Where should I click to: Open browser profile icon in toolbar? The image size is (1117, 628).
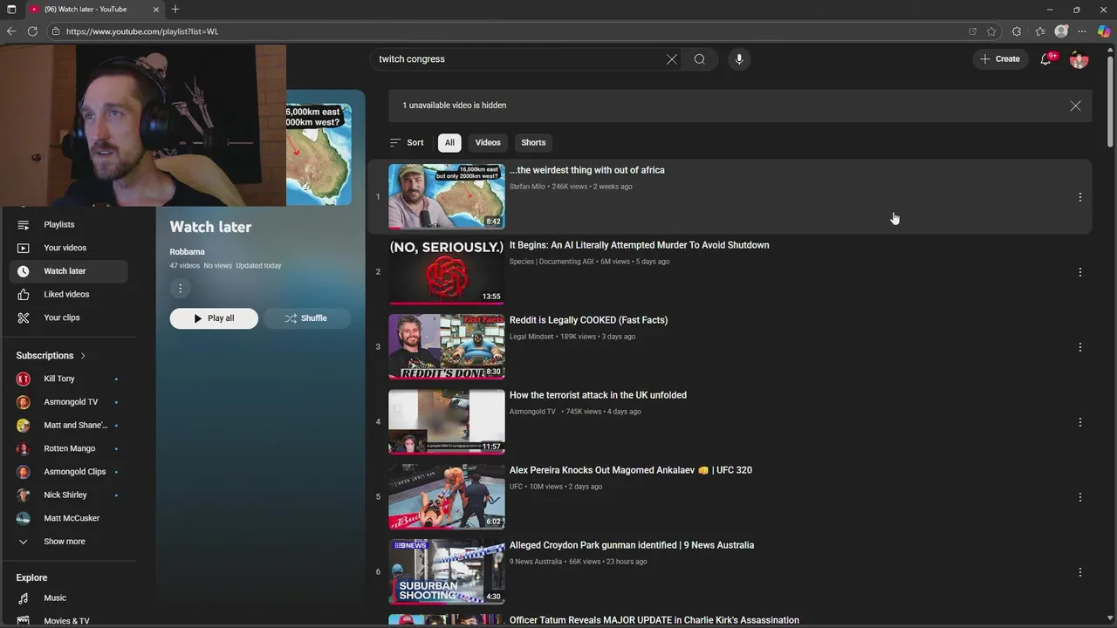[1061, 31]
